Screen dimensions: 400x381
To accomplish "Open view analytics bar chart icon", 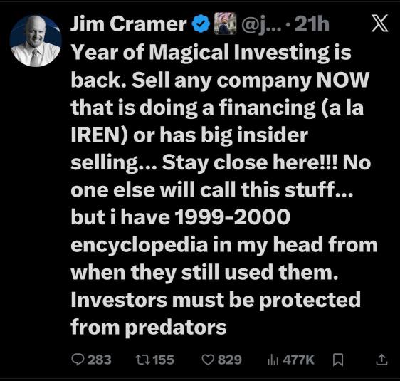I will 273,360.
